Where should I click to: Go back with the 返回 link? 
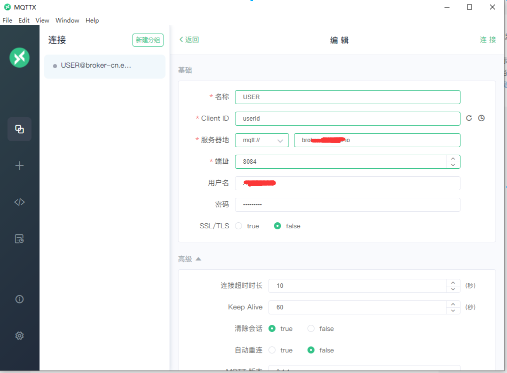189,40
